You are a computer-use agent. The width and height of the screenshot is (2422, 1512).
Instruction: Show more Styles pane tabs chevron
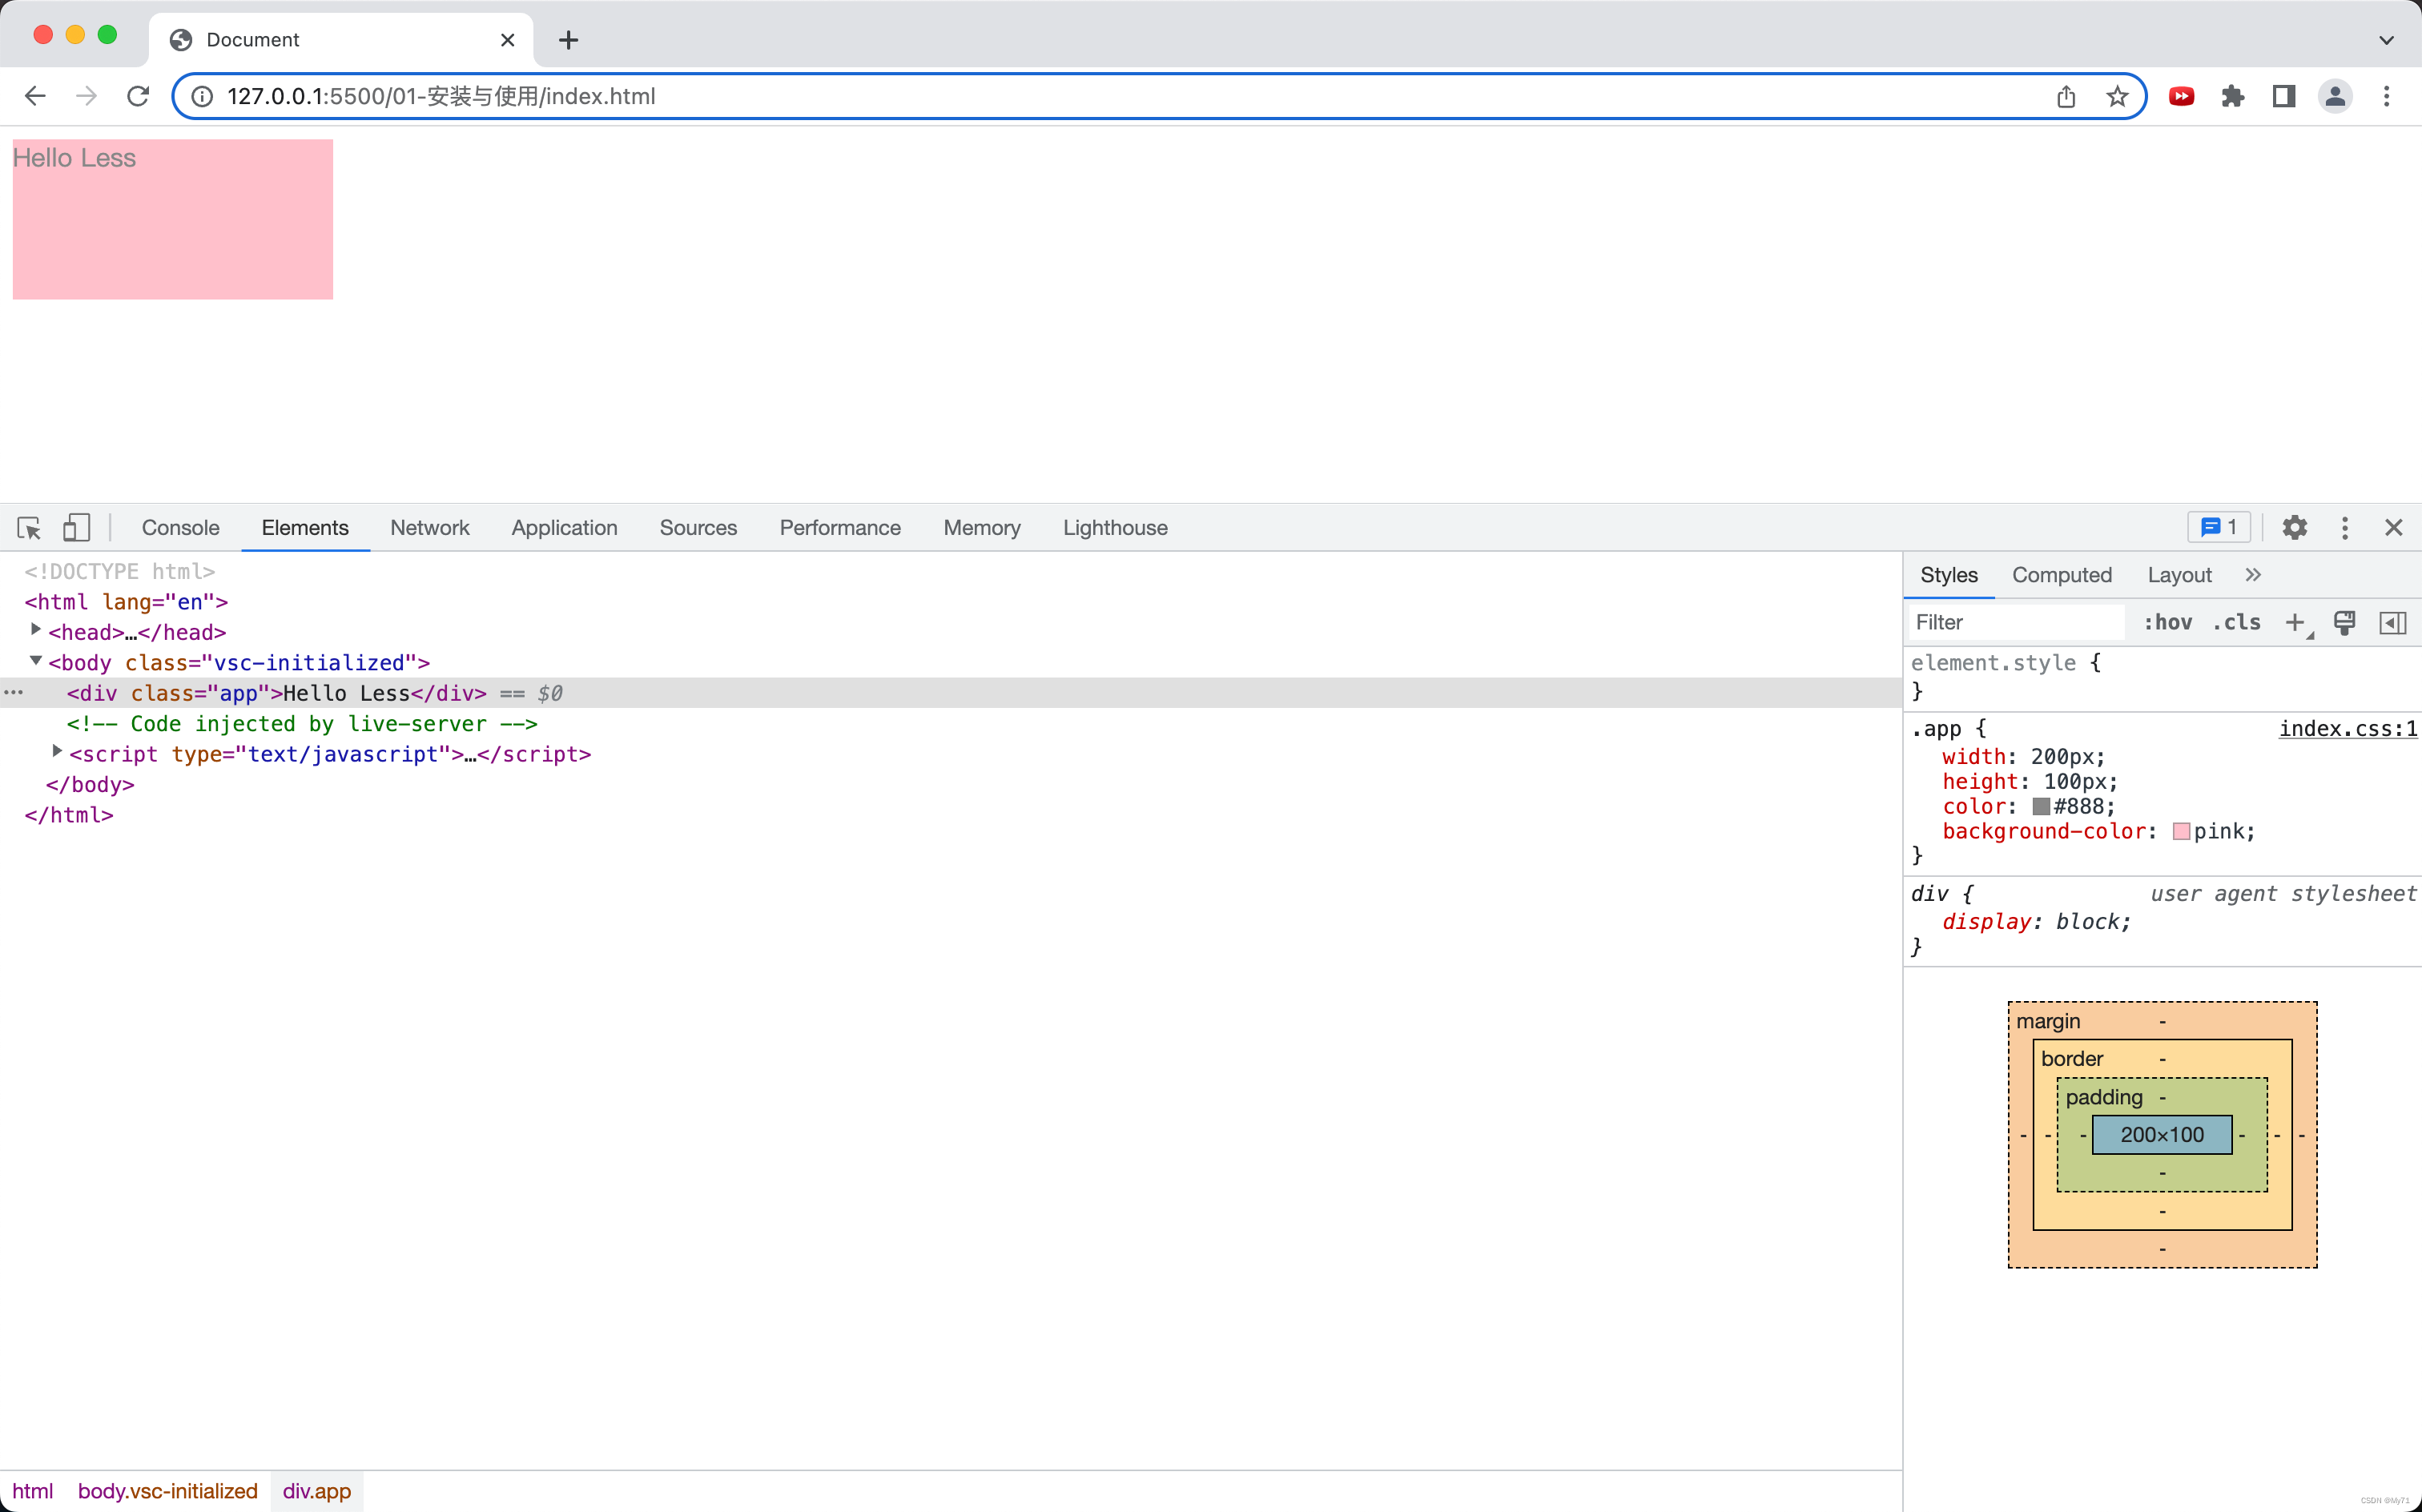coord(2252,575)
